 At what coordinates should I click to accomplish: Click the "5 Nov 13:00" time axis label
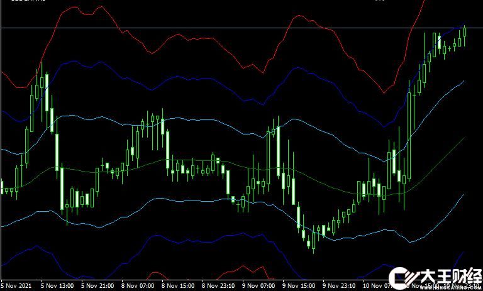[57, 286]
